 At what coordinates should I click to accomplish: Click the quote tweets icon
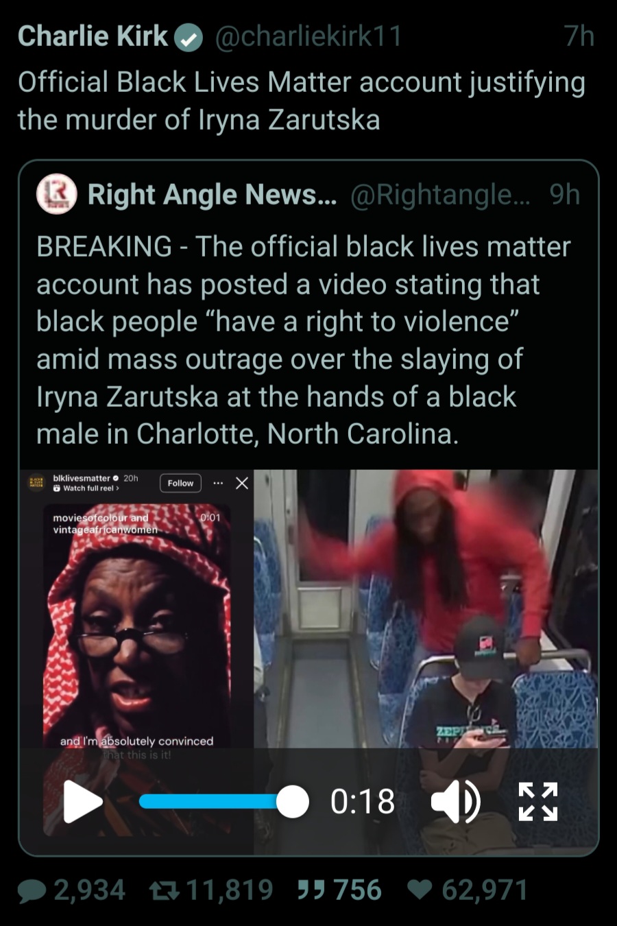coord(311,890)
